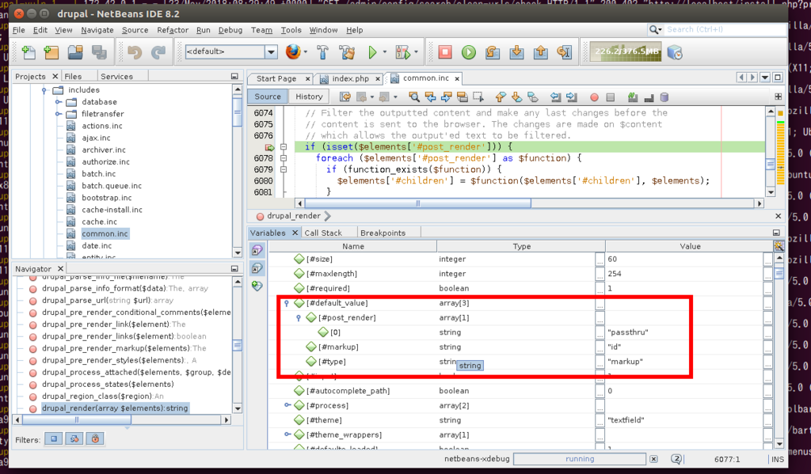Click the Step Into debug icon
811x474 pixels.
[x=516, y=51]
